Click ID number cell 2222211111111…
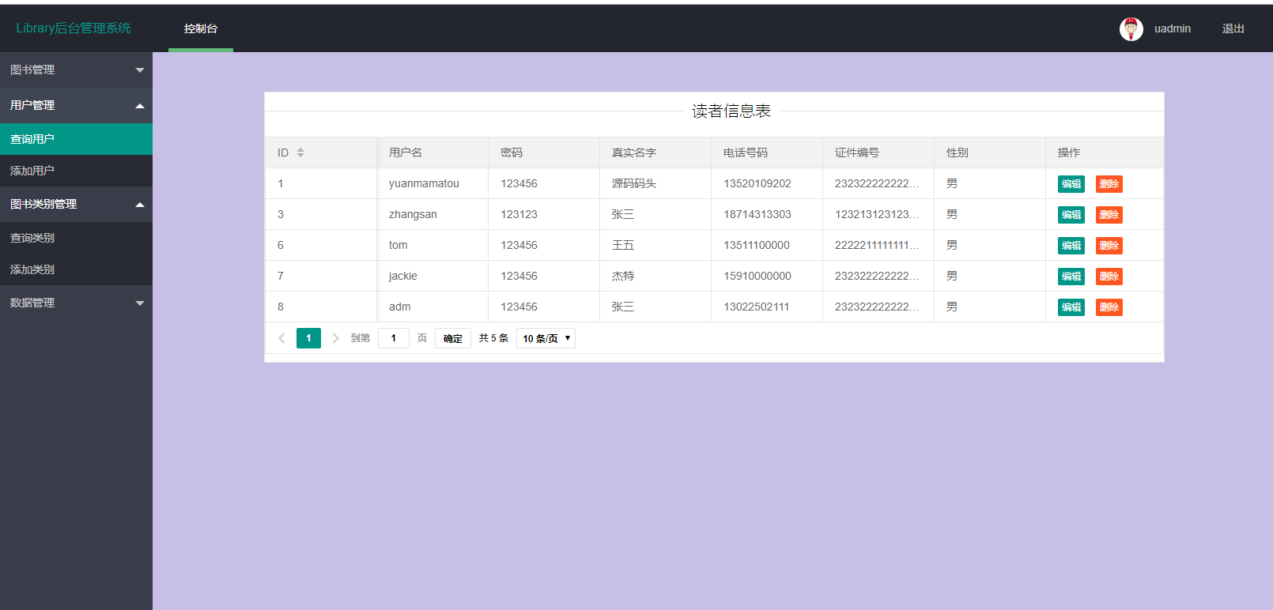This screenshot has height=610, width=1273. 878,245
